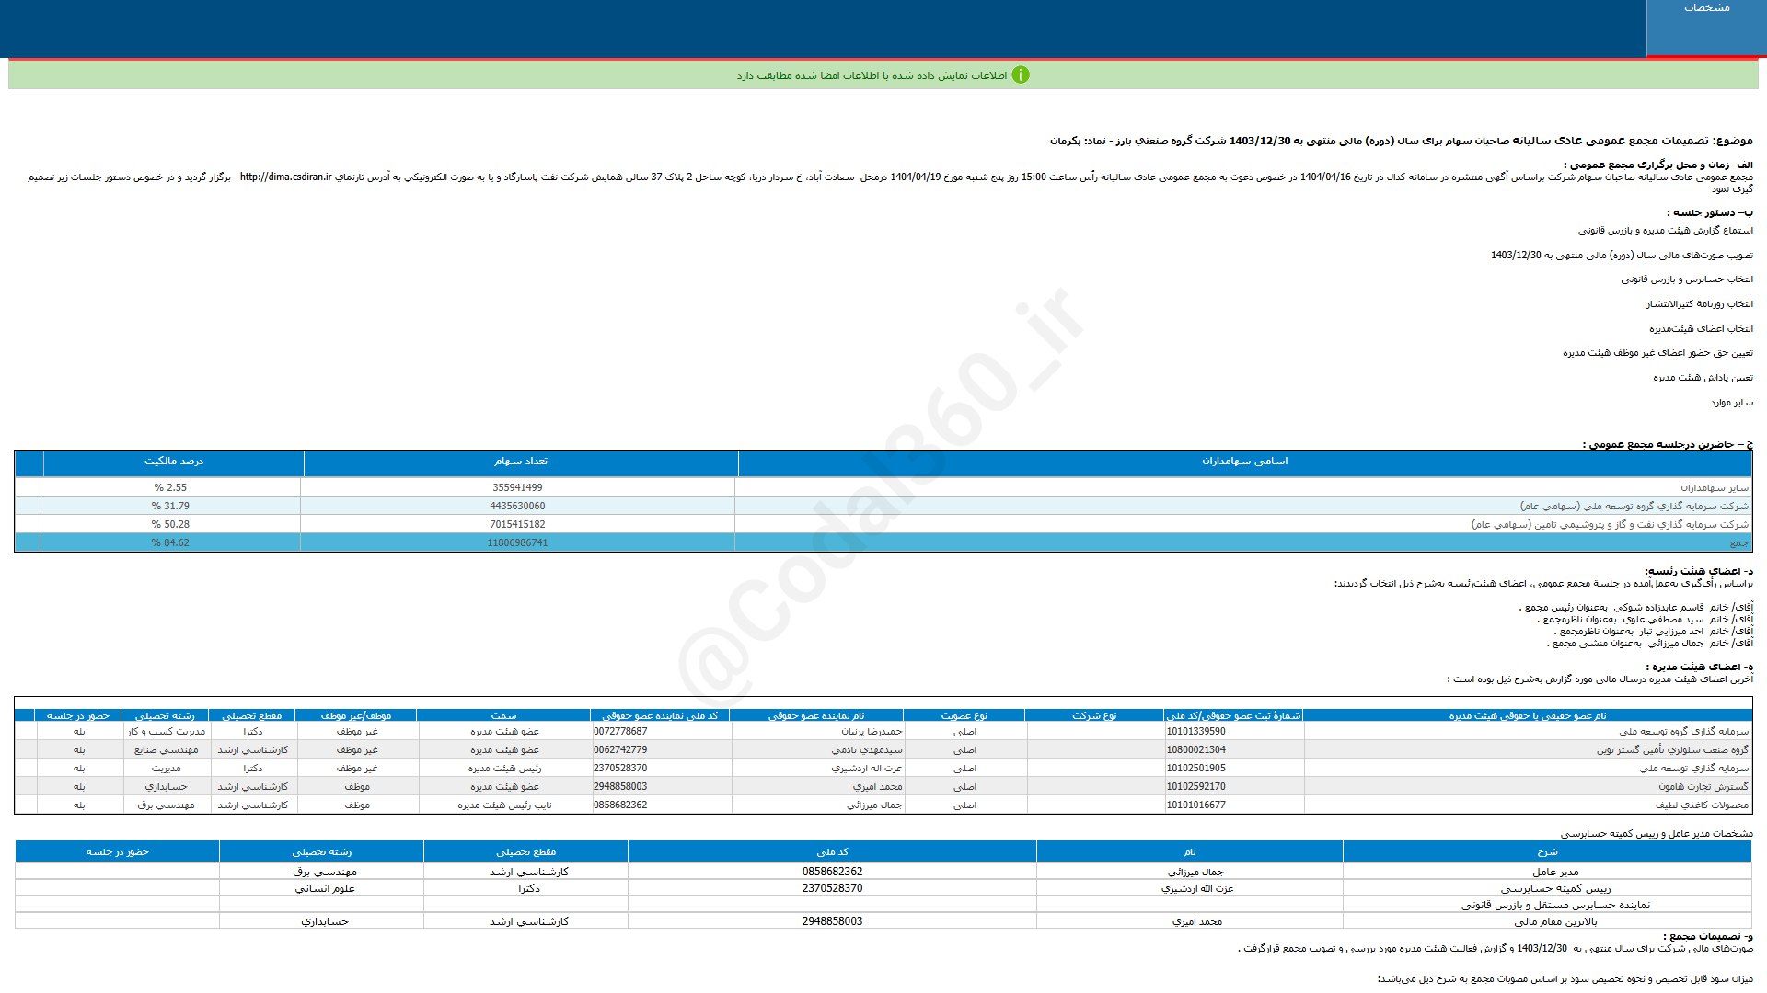Click the رئیس هیئت مدیره position cell
This screenshot has width=1767, height=993.
(504, 769)
